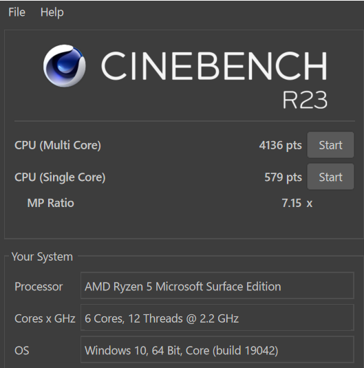The image size is (364, 368).
Task: Select the CPU (Single Core) label
Action: [x=60, y=177]
